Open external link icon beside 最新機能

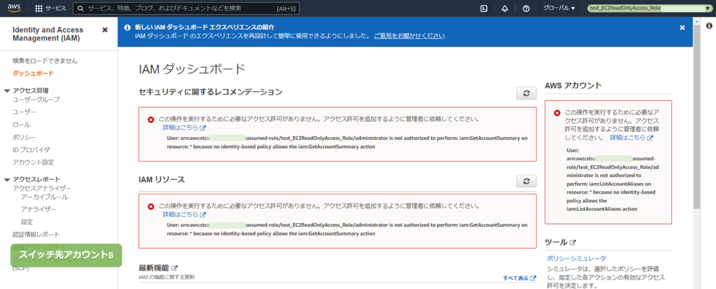tap(175, 268)
